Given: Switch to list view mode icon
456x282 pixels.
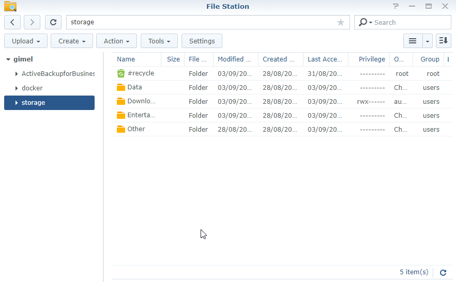Looking at the screenshot, I should (413, 41).
